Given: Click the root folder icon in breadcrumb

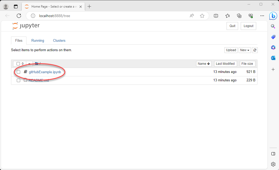Looking at the screenshot, I should pyautogui.click(x=37, y=63).
